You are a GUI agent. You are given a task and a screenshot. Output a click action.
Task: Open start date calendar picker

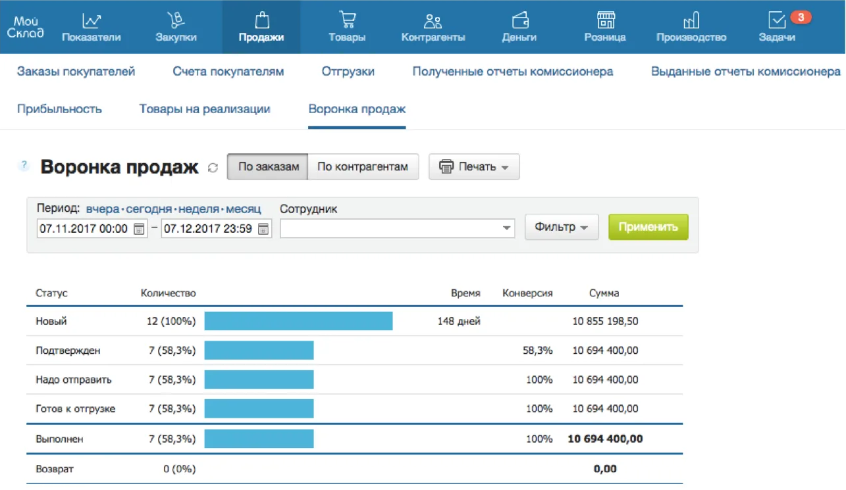139,229
